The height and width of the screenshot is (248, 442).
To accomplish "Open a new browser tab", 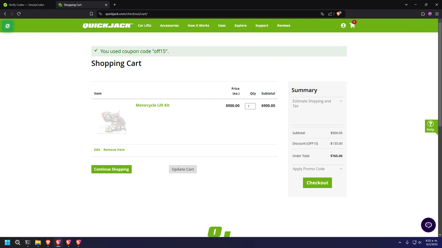I will [x=115, y=5].
